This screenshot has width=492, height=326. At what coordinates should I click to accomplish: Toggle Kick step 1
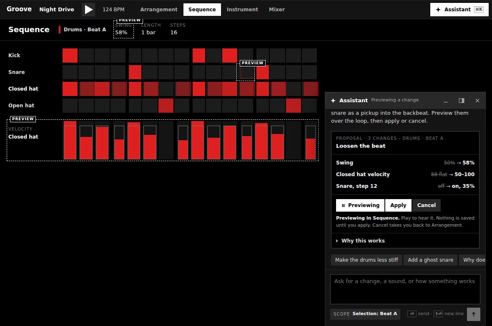coord(70,56)
